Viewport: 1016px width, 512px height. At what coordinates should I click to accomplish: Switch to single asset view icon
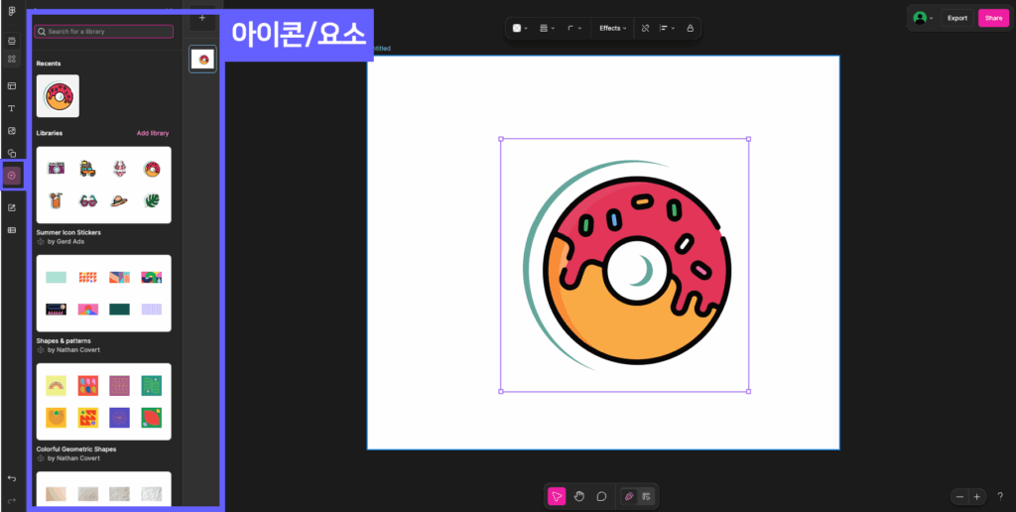pos(12,41)
